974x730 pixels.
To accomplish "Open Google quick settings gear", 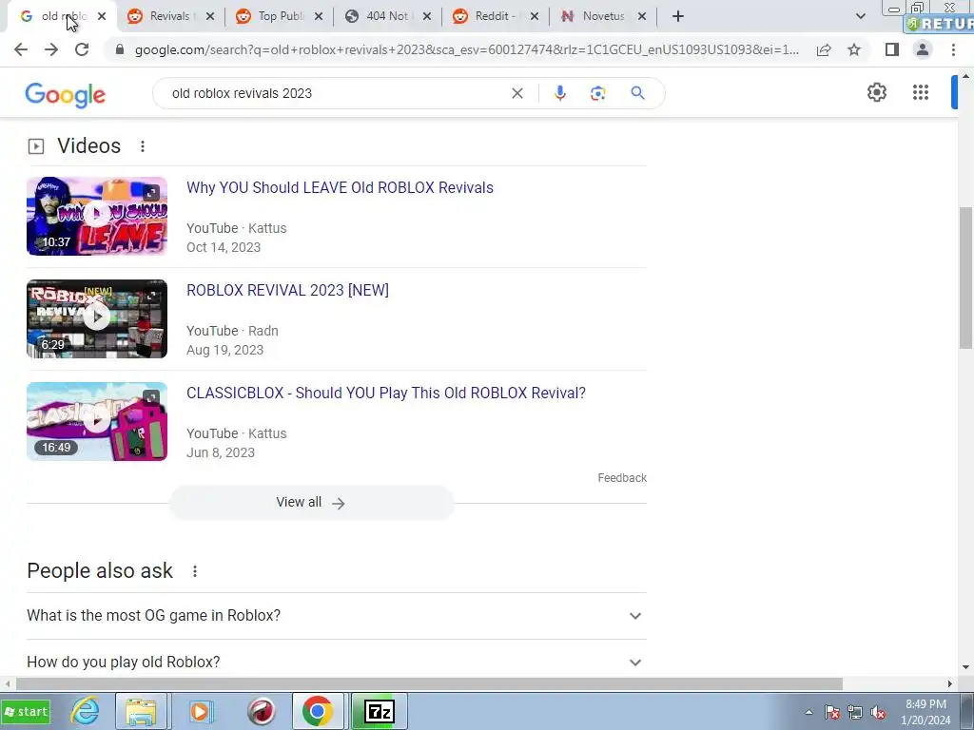I will click(x=876, y=92).
